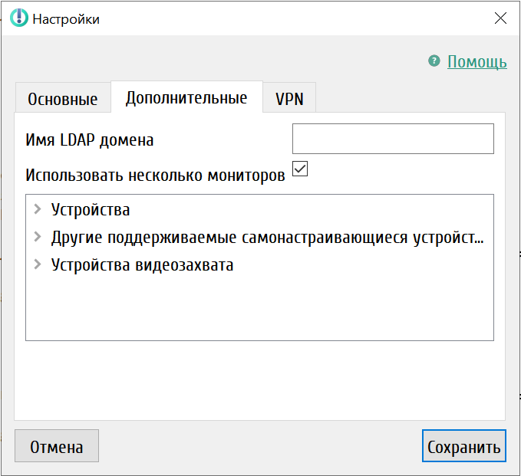The height and width of the screenshot is (476, 521).
Task: Select the Дополнительные tab
Action: tap(186, 98)
